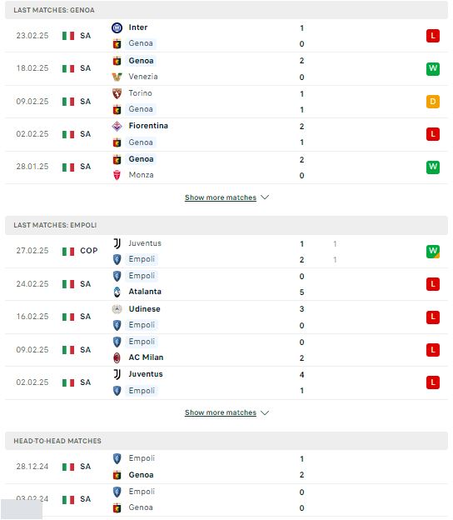Screen dimensions: 453x520
Task: Click the Show more matches link under Genoa
Action: click(221, 197)
